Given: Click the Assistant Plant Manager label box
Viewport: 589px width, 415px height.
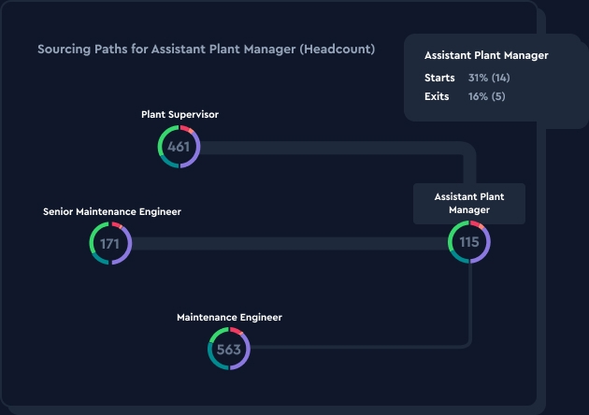Looking at the screenshot, I should (469, 204).
